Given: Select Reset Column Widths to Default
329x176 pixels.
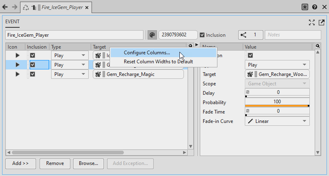Looking at the screenshot, I should pos(158,62).
